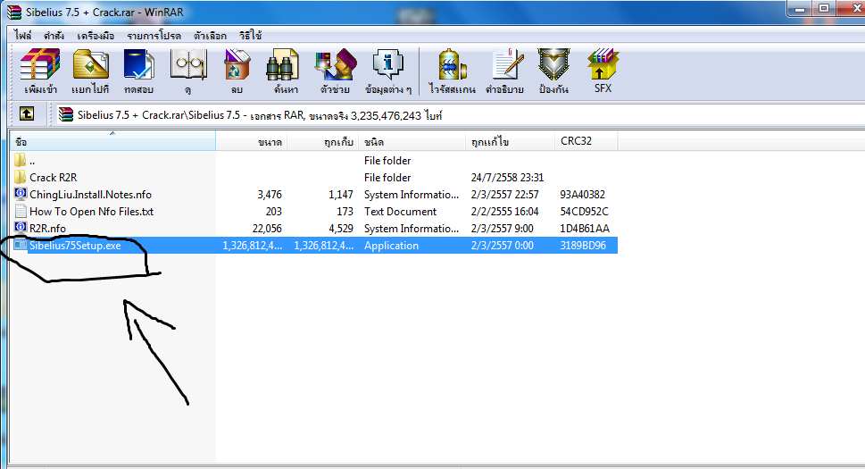Click the 'Application' type cell
This screenshot has height=469, width=865.
point(391,246)
